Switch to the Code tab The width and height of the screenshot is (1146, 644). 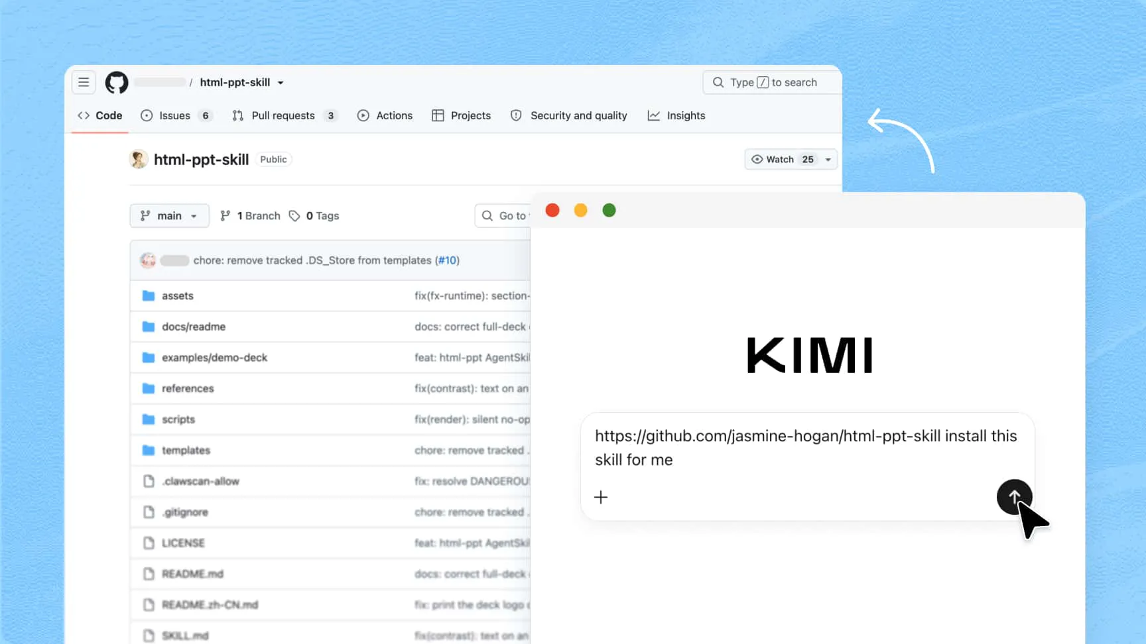click(x=100, y=115)
